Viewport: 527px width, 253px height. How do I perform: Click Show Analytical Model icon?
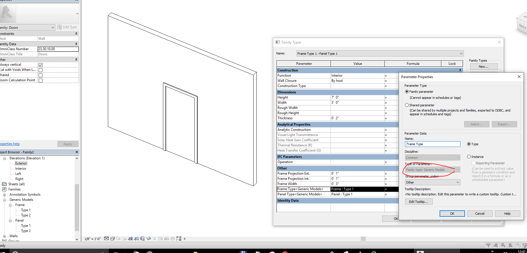166,239
